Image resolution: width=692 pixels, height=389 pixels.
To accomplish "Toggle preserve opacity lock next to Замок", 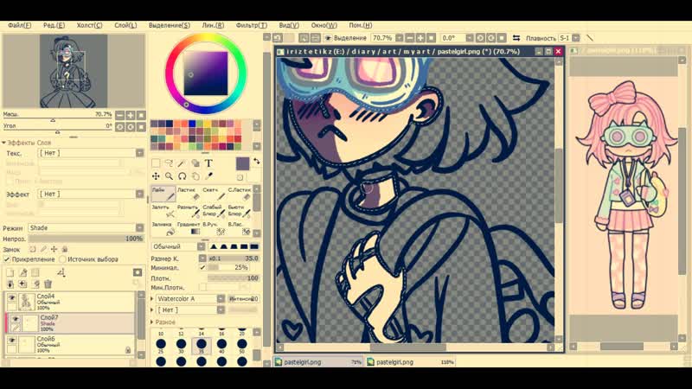I will point(33,249).
